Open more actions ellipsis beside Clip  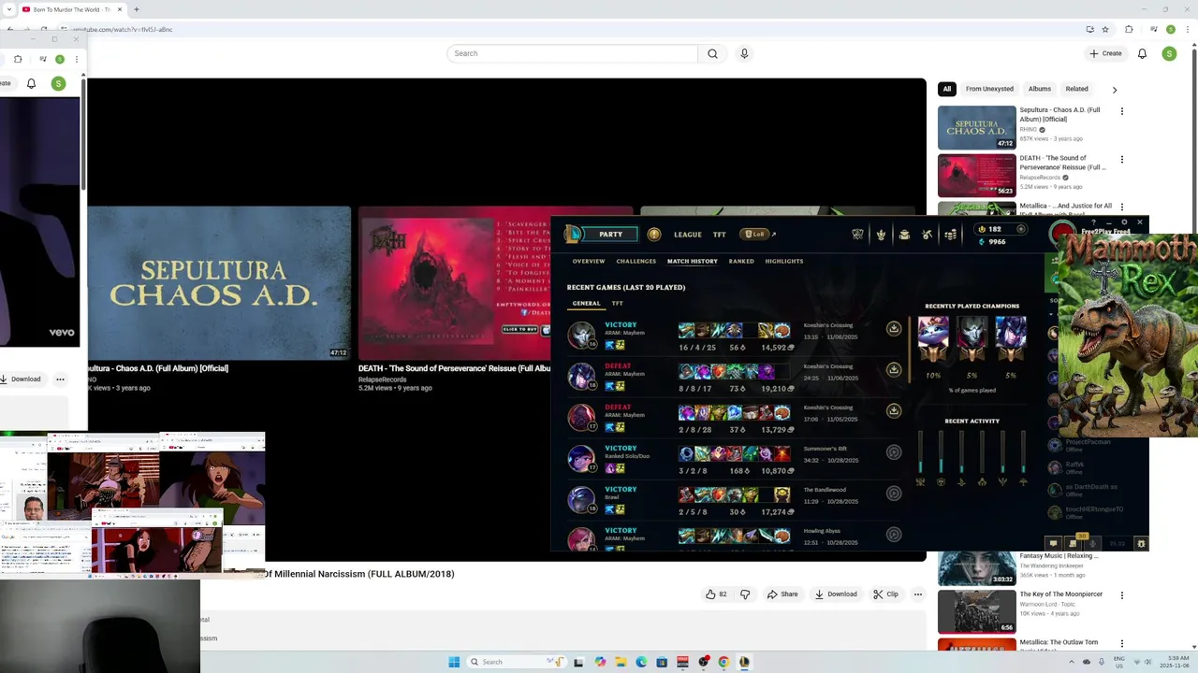click(918, 594)
